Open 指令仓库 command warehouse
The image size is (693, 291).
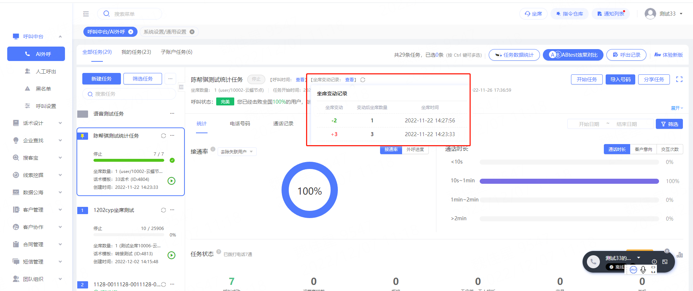pos(569,14)
